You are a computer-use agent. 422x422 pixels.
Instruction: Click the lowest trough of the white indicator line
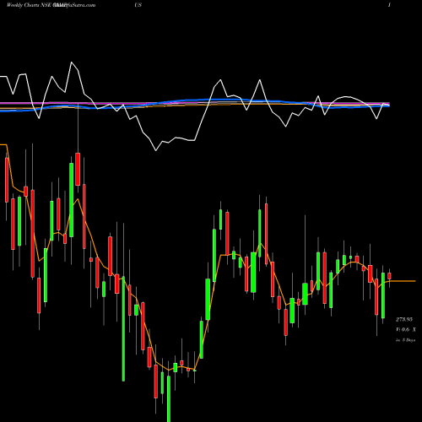[156, 150]
